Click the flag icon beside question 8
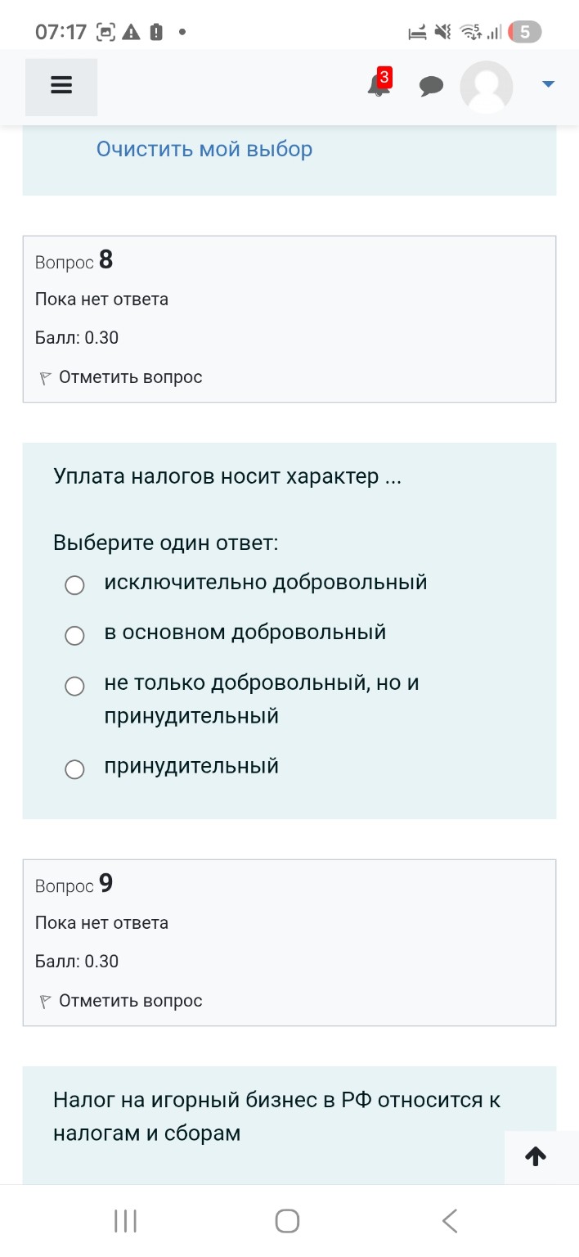This screenshot has width=579, height=1257. (45, 376)
